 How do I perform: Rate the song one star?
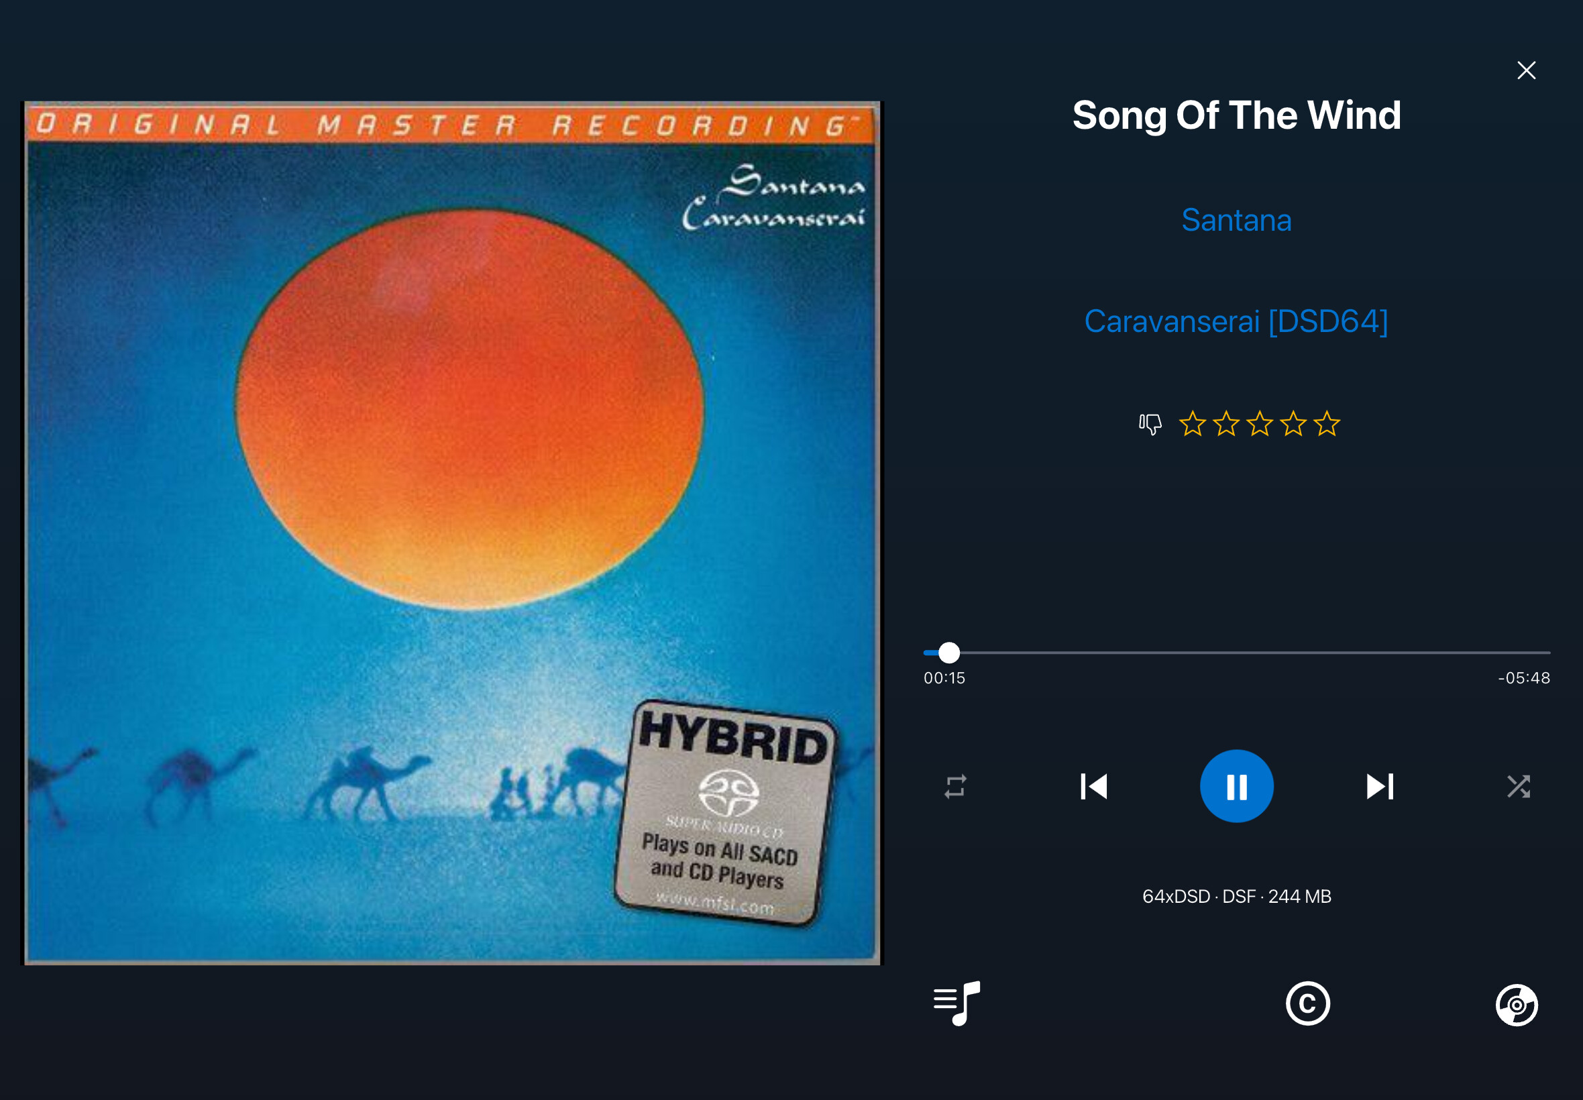coord(1192,423)
